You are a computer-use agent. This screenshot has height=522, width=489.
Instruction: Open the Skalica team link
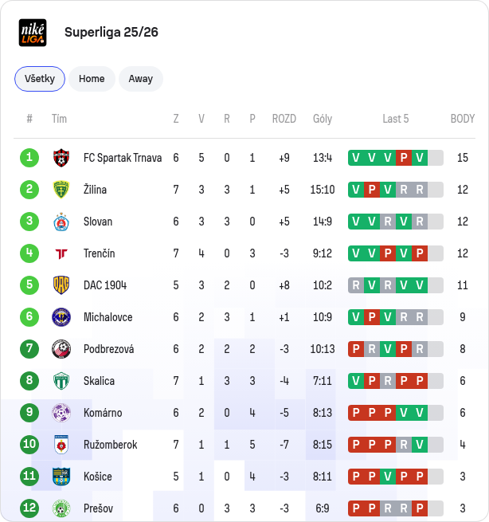tap(99, 381)
